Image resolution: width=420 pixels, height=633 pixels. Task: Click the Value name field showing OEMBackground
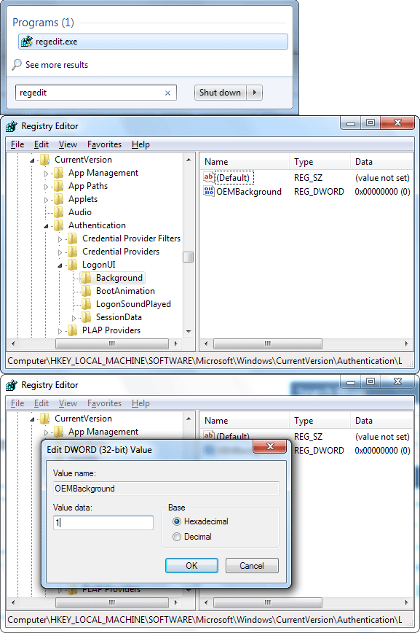[166, 489]
